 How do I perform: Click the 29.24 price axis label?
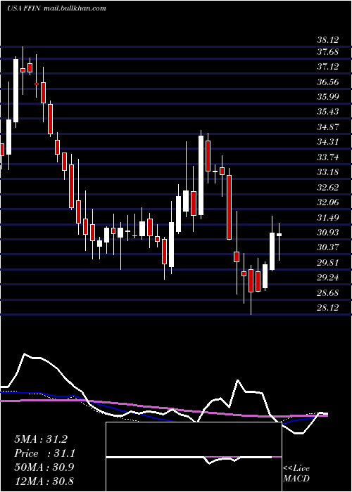[x=328, y=278]
